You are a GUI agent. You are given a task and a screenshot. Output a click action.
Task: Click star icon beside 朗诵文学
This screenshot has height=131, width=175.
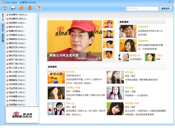[7, 31]
